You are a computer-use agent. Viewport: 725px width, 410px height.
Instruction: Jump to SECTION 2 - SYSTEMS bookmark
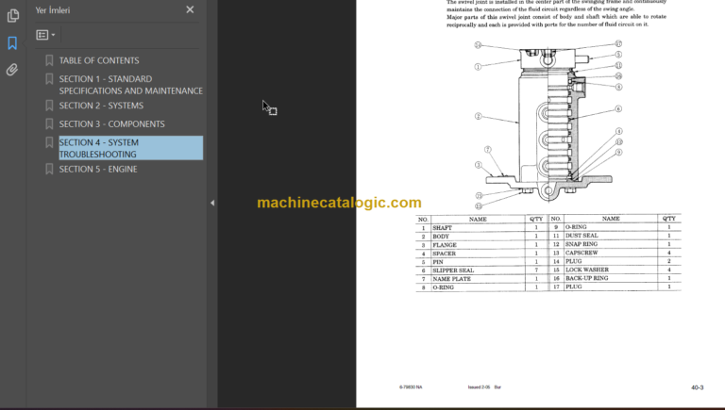click(x=101, y=106)
